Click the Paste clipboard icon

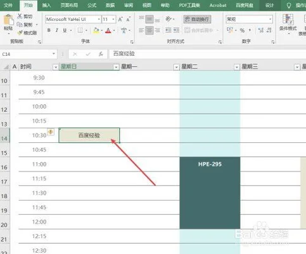click(x=8, y=20)
